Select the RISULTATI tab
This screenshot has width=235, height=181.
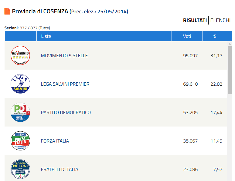[x=195, y=20]
